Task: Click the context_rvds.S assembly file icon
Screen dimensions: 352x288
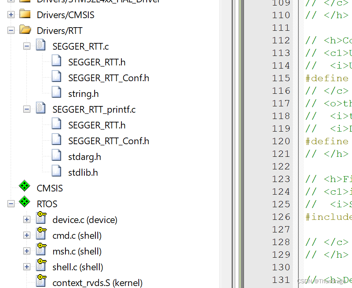Action: coord(41,281)
